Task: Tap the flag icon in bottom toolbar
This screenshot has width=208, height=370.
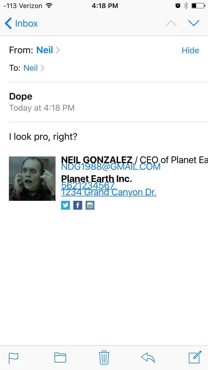Action: (x=13, y=358)
